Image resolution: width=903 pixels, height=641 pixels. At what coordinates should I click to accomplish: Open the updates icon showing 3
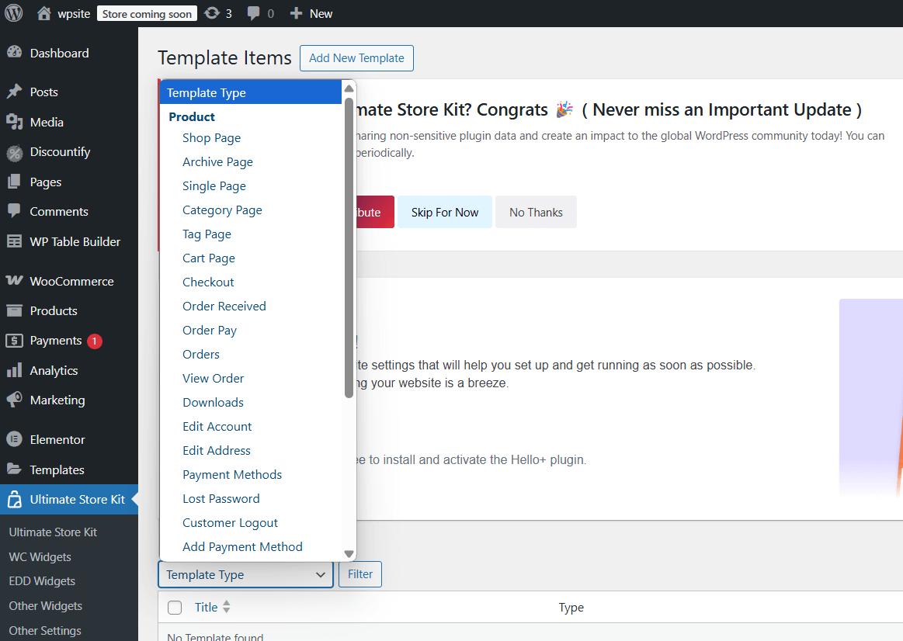click(x=212, y=13)
